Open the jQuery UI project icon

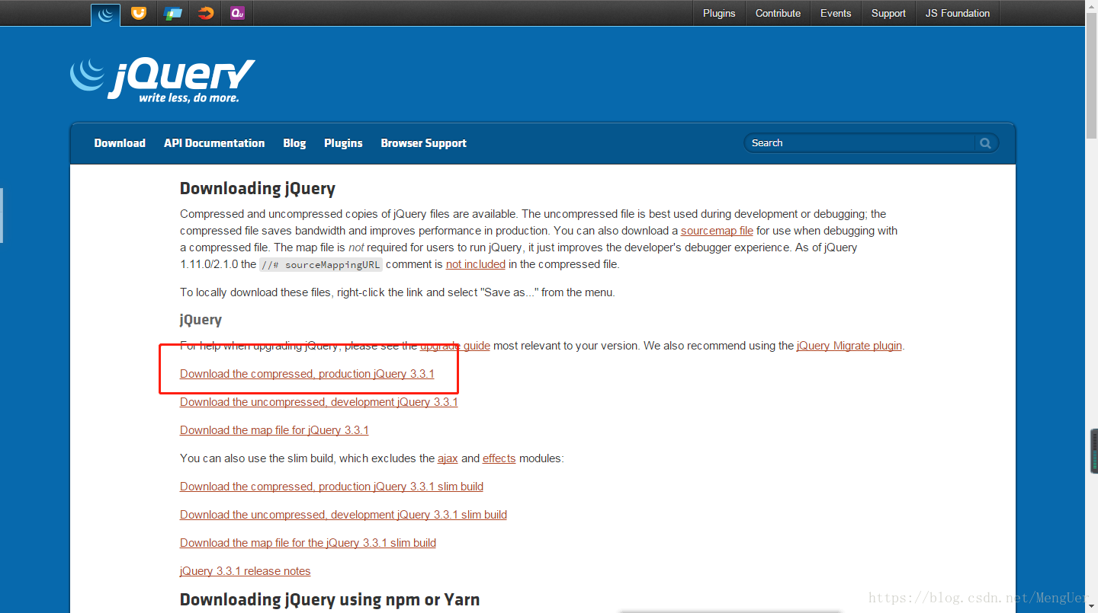pos(138,13)
